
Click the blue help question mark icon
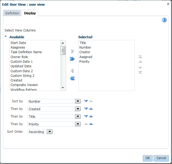point(164,20)
